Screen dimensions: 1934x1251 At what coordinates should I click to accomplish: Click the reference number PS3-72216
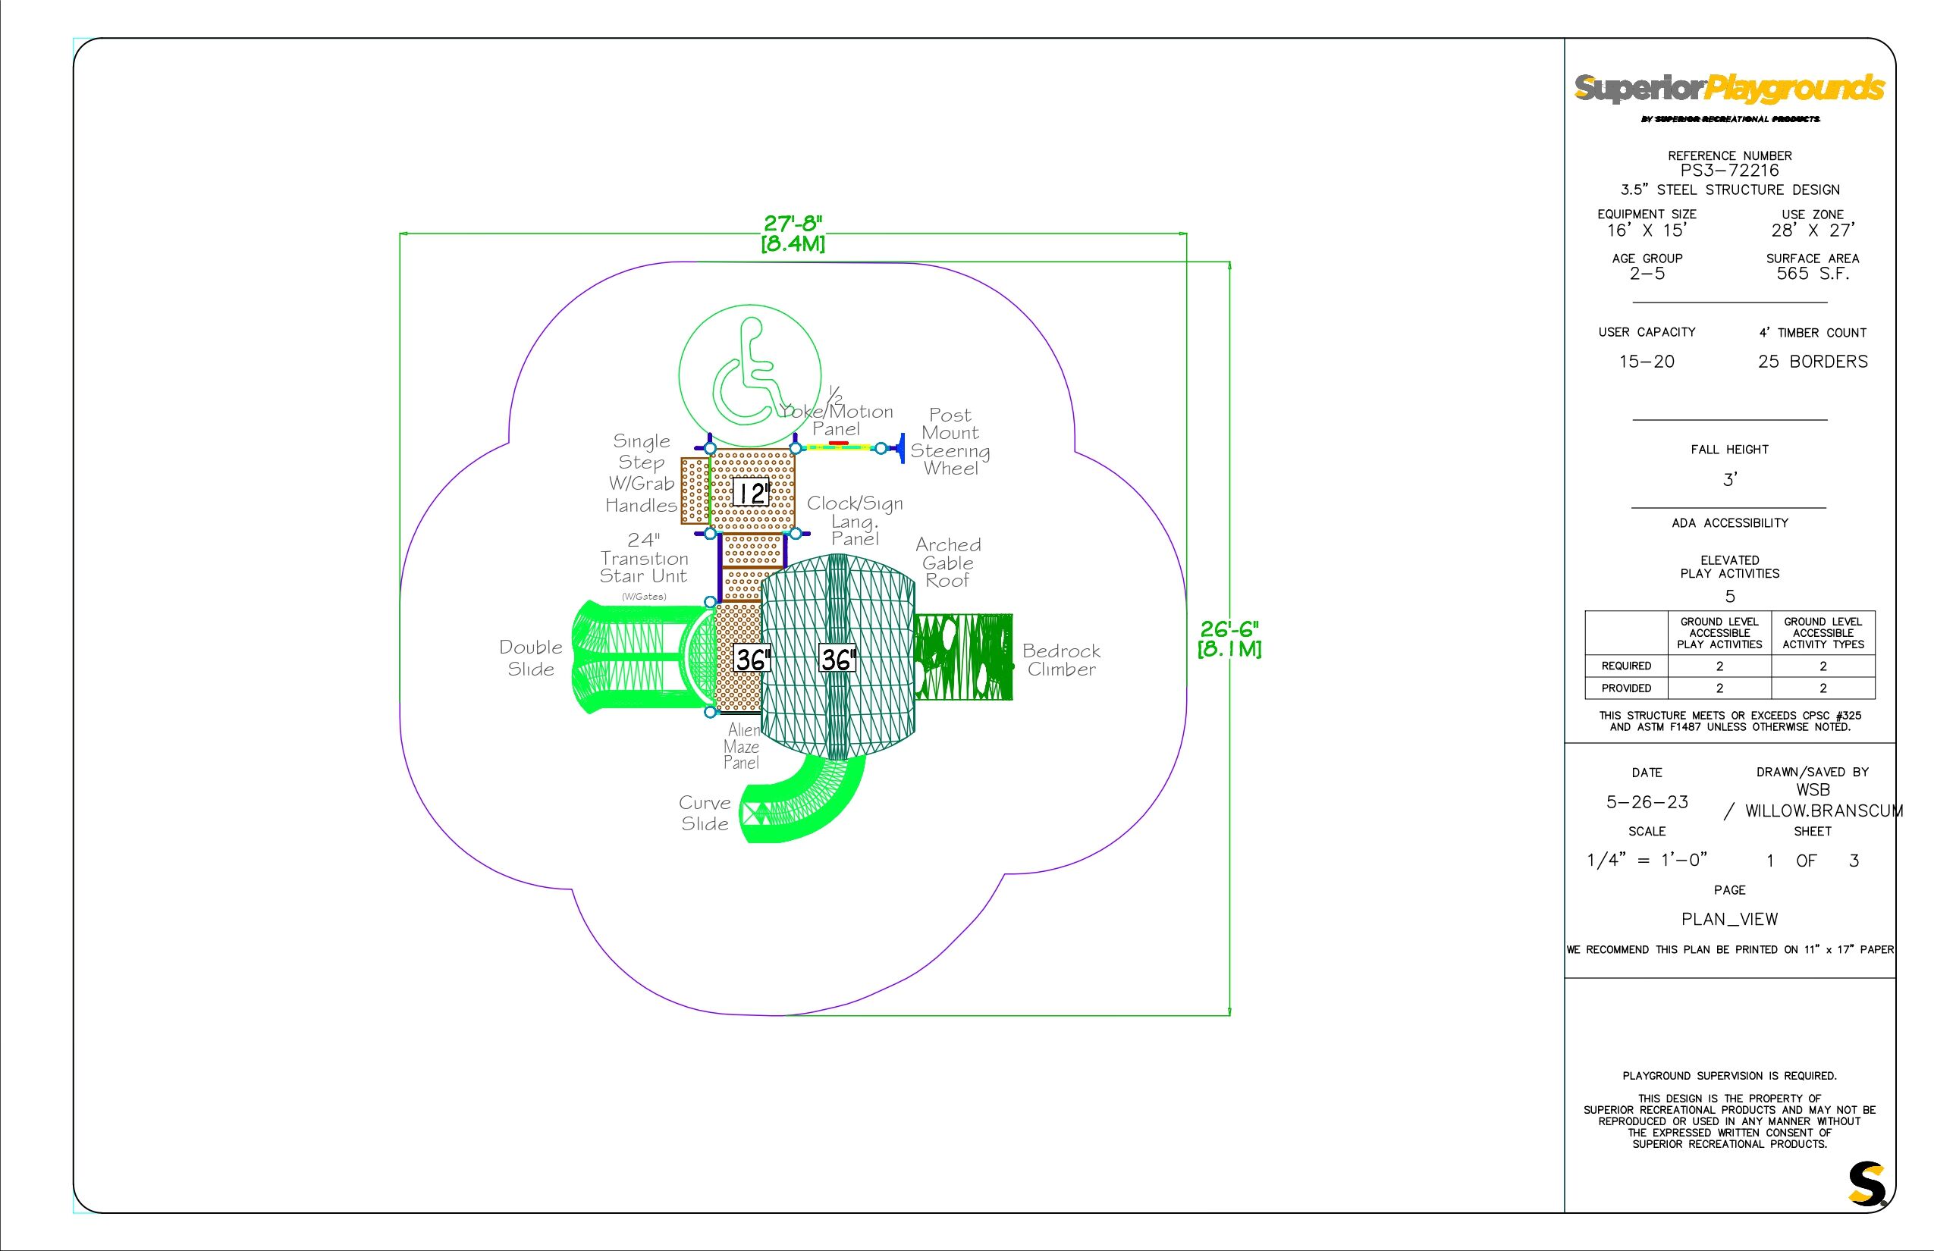pos(1729,171)
